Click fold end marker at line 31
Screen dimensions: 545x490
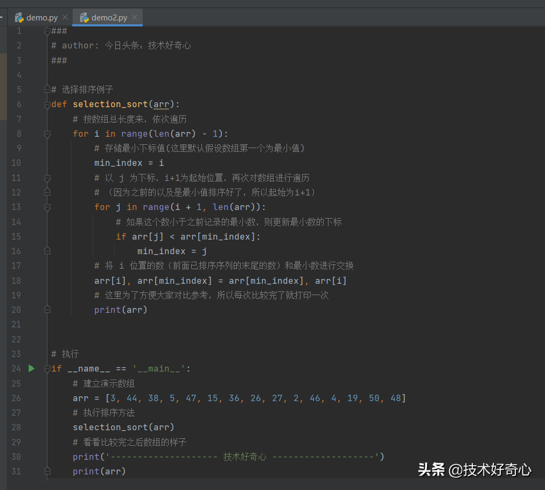pyautogui.click(x=47, y=471)
